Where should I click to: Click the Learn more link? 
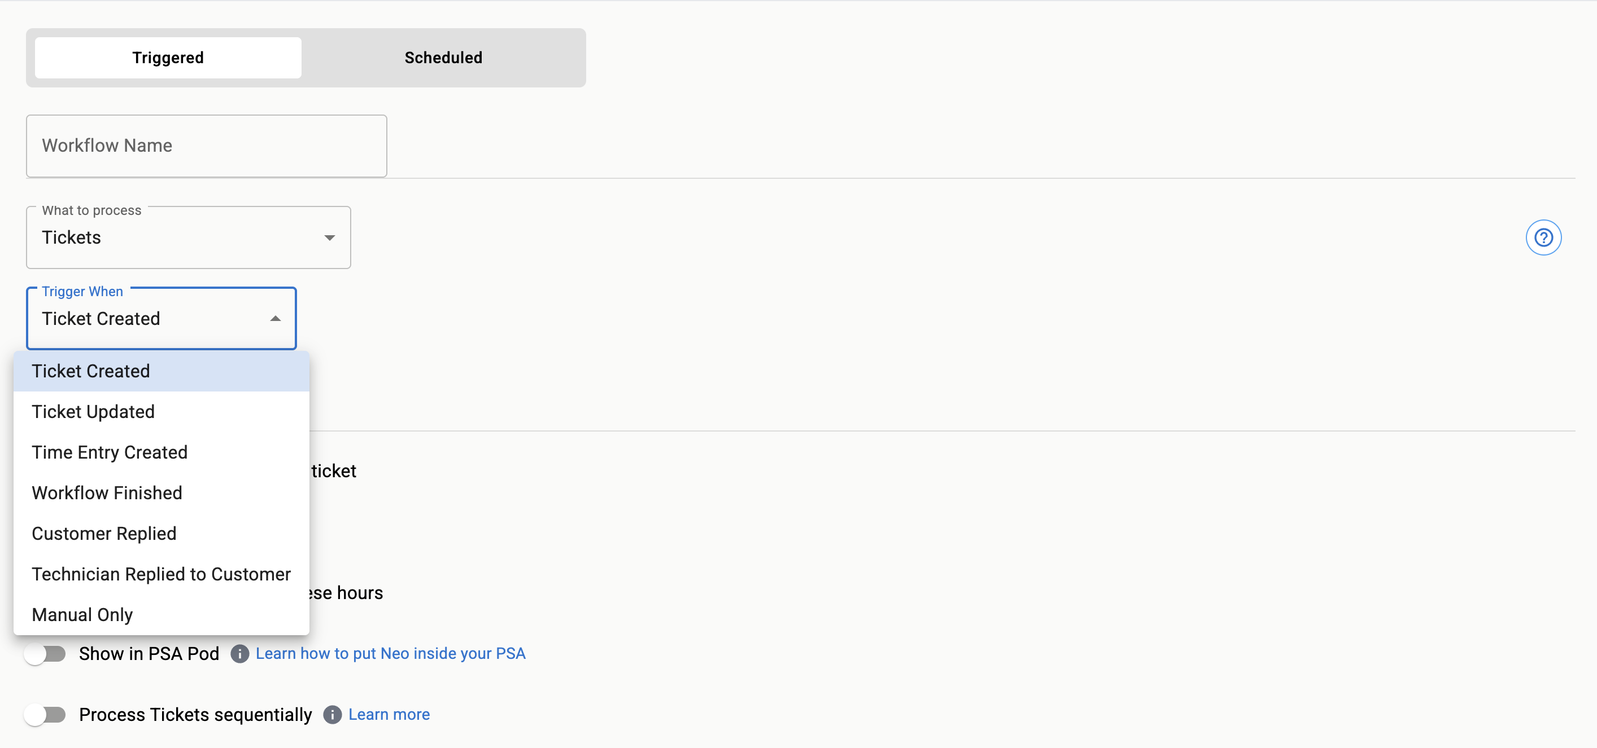(x=389, y=715)
